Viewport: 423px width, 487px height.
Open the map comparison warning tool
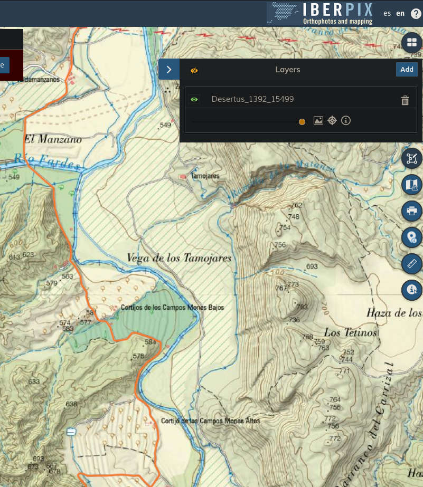[412, 184]
